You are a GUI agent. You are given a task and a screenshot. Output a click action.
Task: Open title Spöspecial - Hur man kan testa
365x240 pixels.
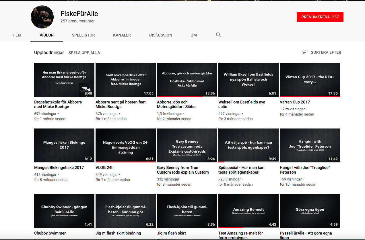point(241,170)
